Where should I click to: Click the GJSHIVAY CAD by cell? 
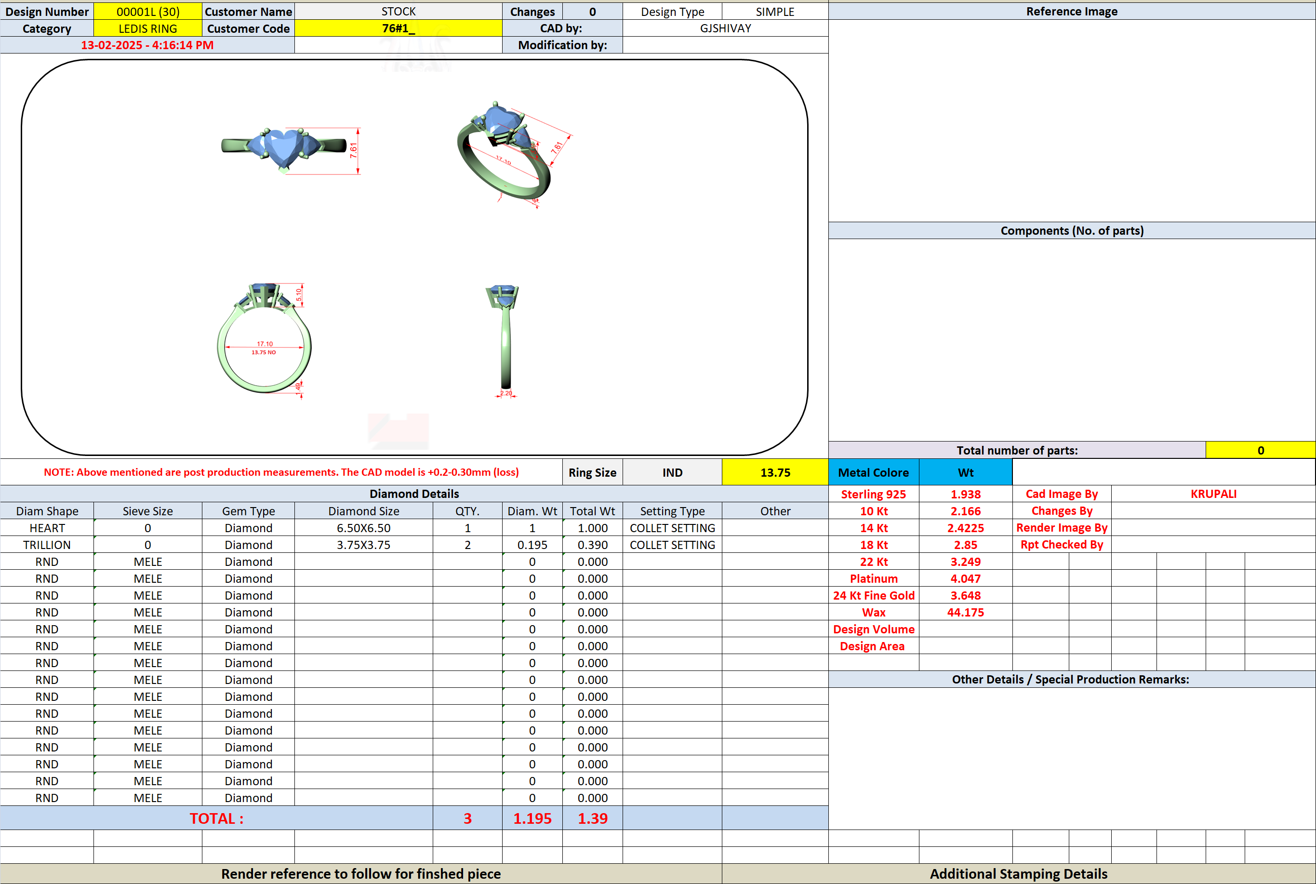(x=725, y=28)
